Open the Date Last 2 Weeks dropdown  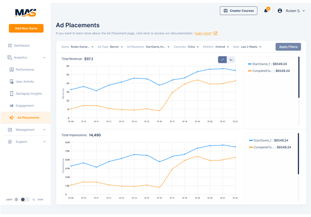(x=247, y=47)
